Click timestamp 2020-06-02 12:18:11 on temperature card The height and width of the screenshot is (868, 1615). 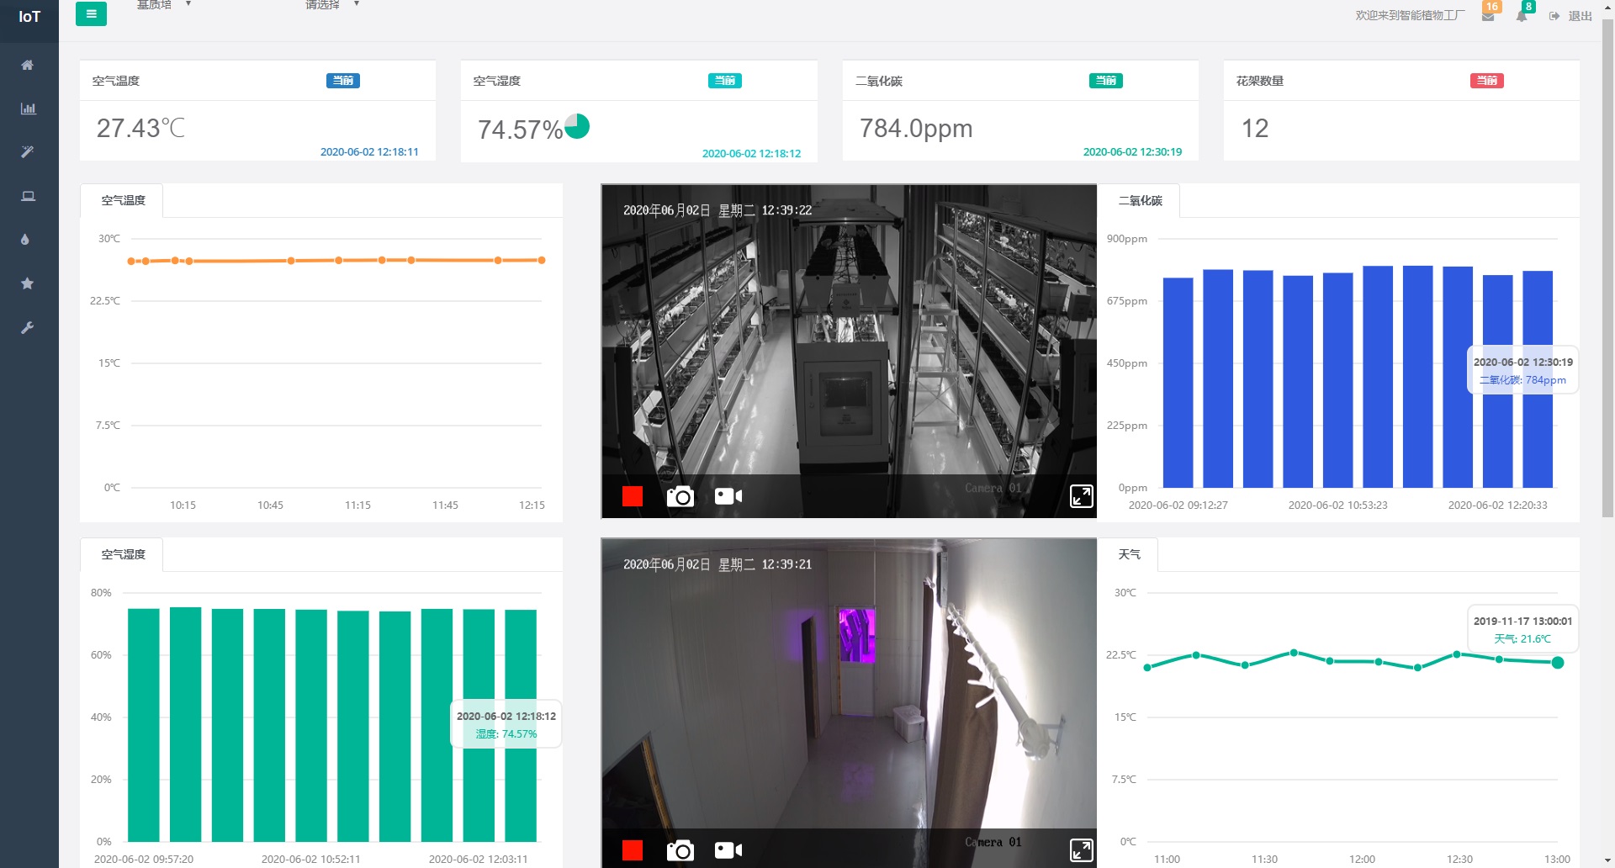[x=369, y=152]
